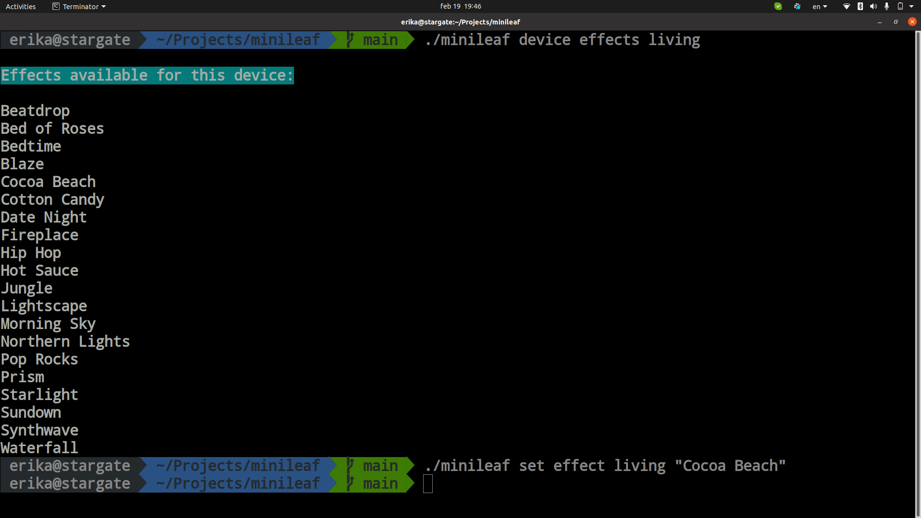Select 'Synthwave' from effects list

click(x=39, y=430)
